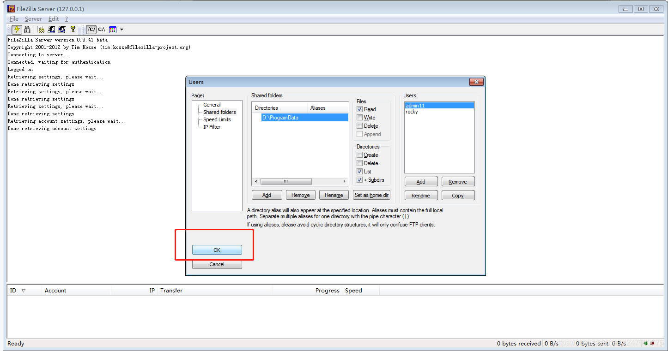Open the Edit menu
Image resolution: width=668 pixels, height=351 pixels.
54,19
